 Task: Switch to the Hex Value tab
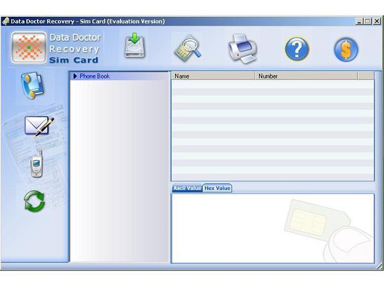click(217, 188)
